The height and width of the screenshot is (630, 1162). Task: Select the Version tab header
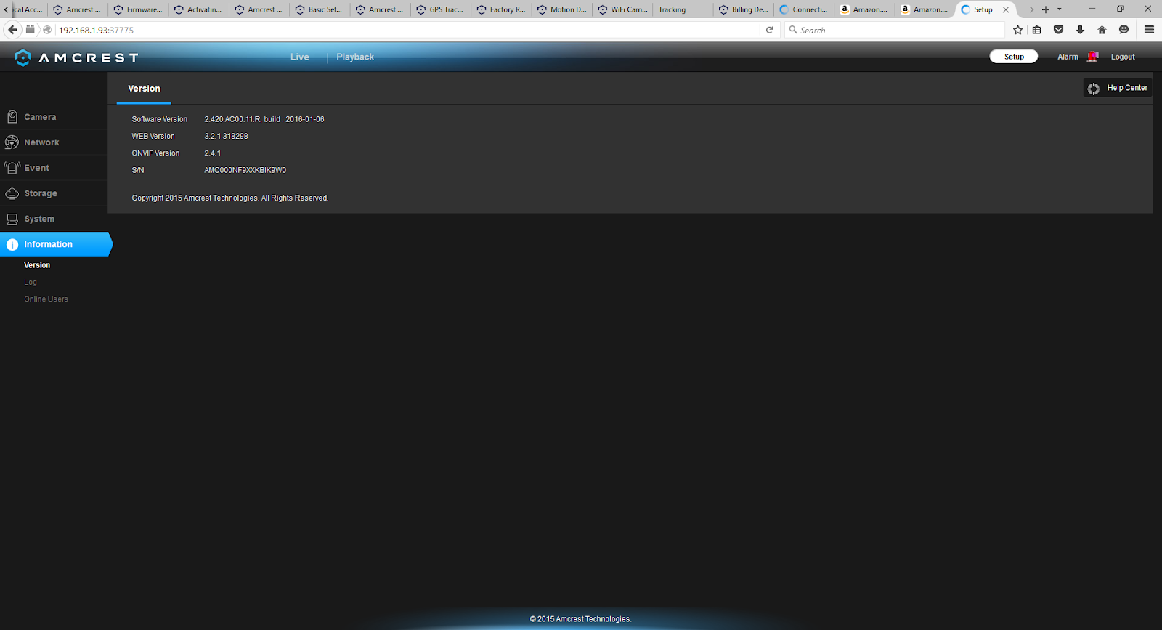coord(144,89)
